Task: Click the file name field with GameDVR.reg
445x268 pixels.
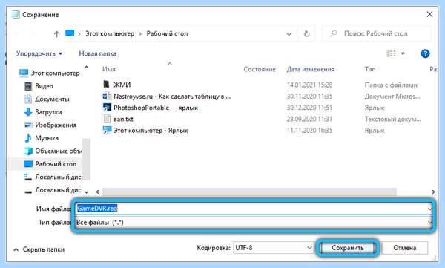Action: click(x=253, y=209)
